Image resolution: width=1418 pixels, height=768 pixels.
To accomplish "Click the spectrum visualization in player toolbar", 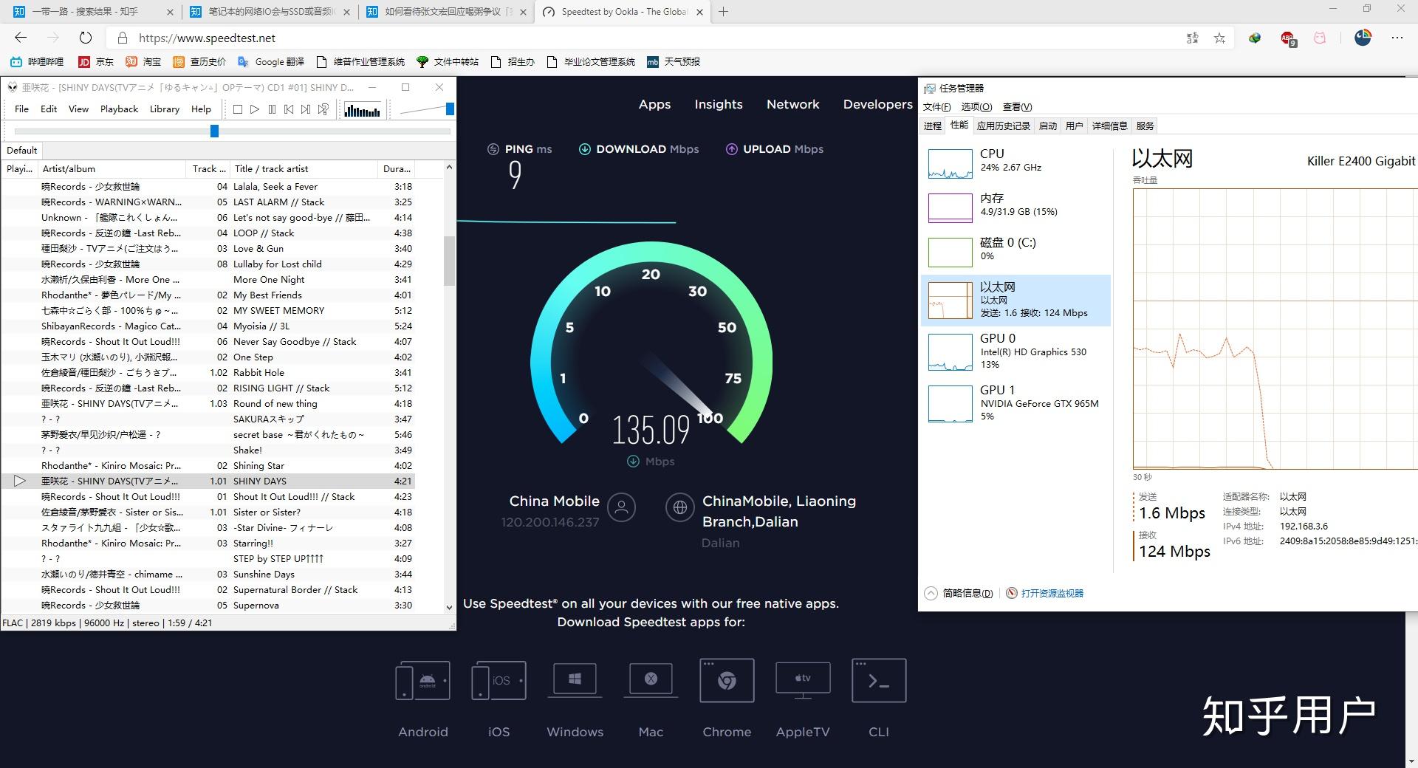I will tap(362, 110).
